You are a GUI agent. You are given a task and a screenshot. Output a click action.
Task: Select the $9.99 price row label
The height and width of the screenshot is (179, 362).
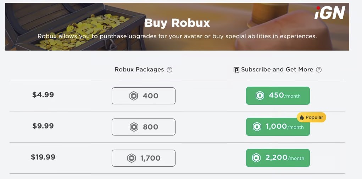coord(43,126)
